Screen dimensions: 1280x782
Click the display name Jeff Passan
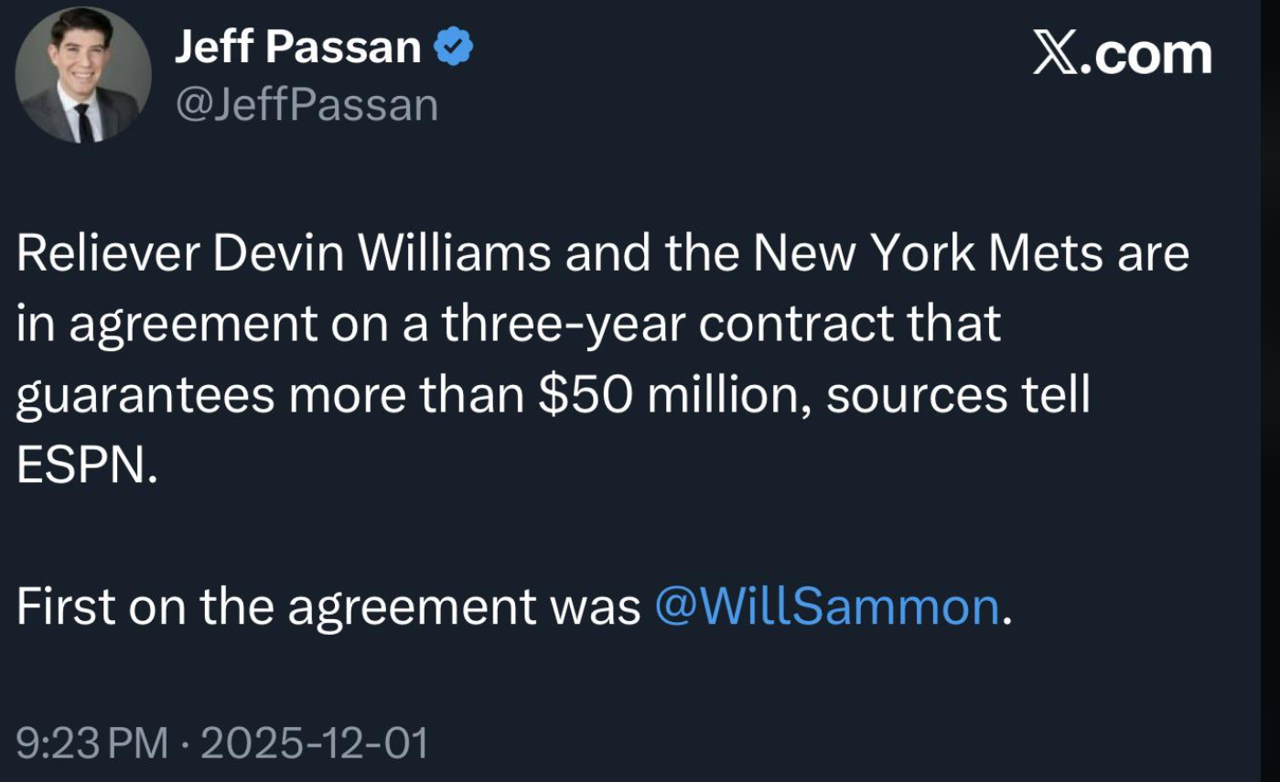point(297,47)
